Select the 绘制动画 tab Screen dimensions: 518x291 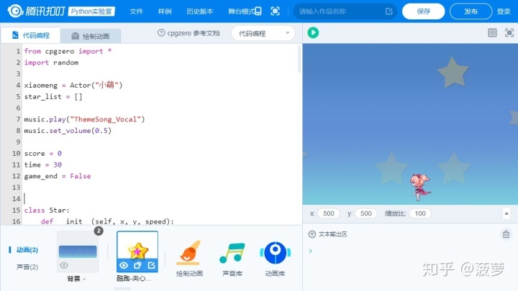91,36
